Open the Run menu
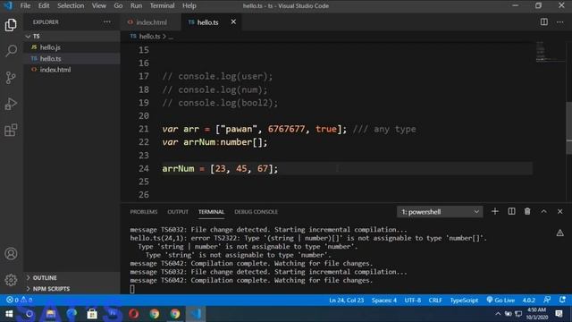 [x=136, y=6]
